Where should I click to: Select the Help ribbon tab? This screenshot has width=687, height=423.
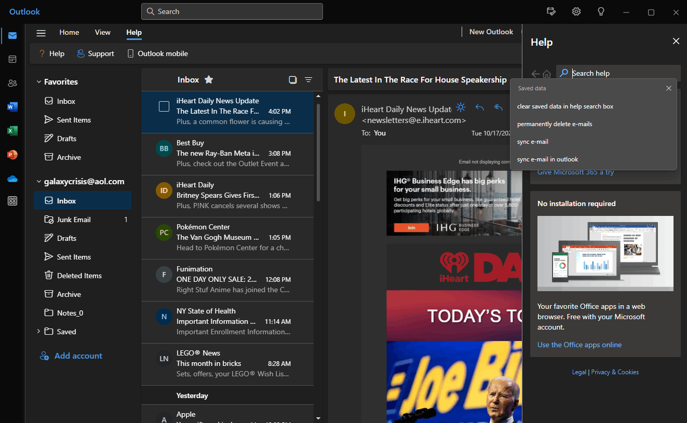pos(134,32)
